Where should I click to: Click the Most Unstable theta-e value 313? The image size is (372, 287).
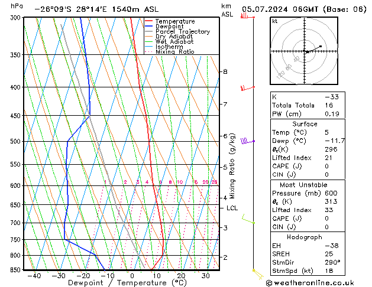(331, 201)
